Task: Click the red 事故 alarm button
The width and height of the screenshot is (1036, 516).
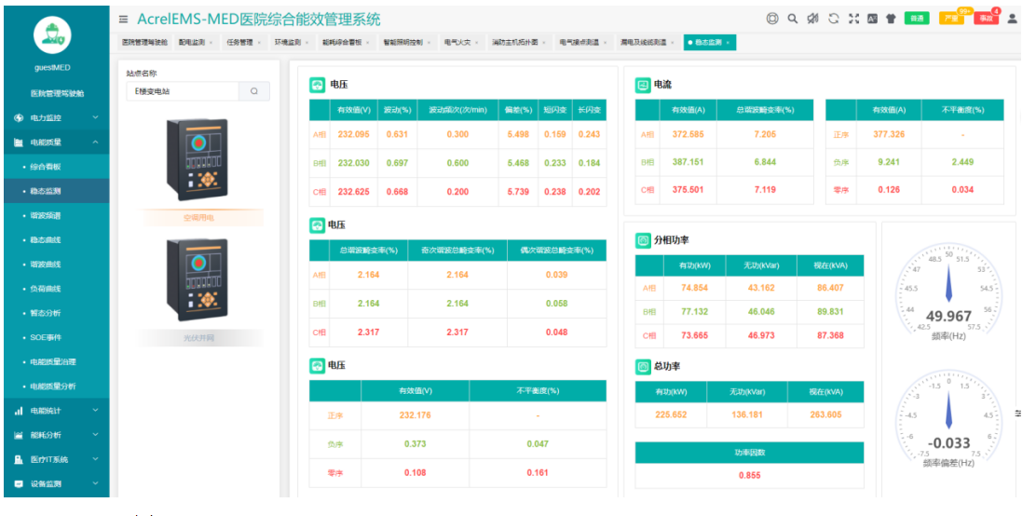Action: coord(985,19)
